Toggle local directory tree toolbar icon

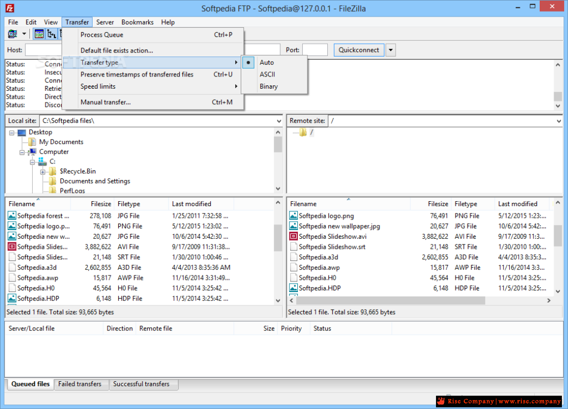(52, 34)
